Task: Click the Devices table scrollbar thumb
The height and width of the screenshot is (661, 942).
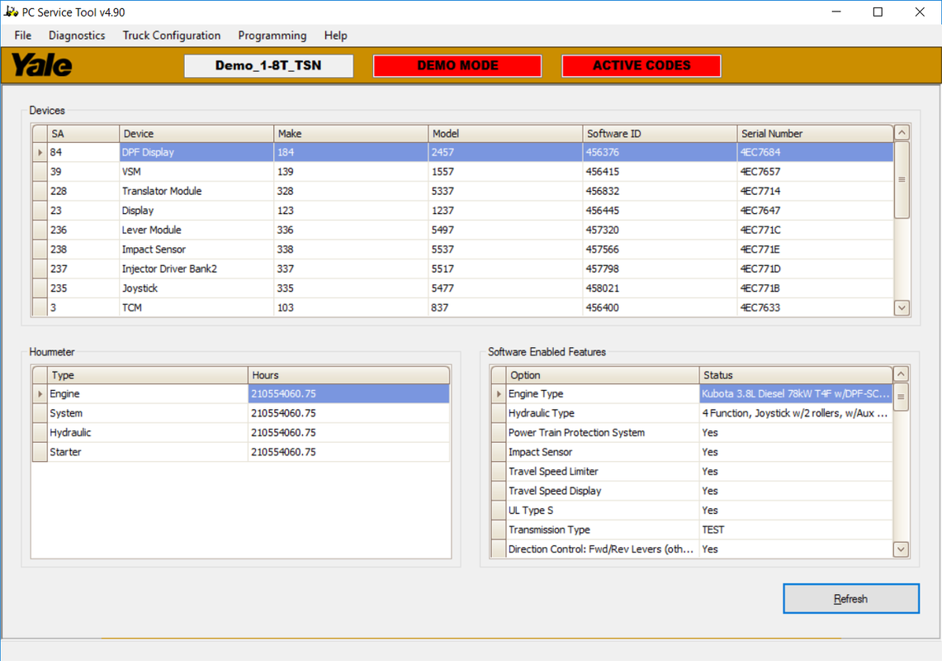Action: [902, 180]
